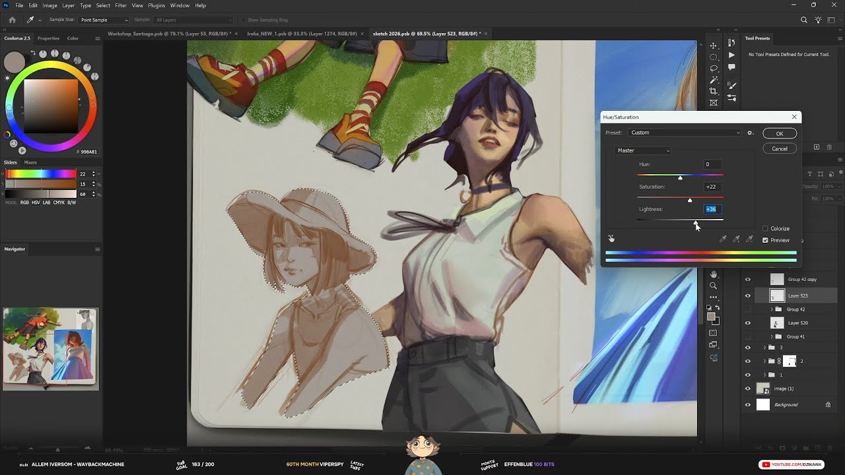Select the Lasso tool
The height and width of the screenshot is (475, 845).
coord(713,69)
